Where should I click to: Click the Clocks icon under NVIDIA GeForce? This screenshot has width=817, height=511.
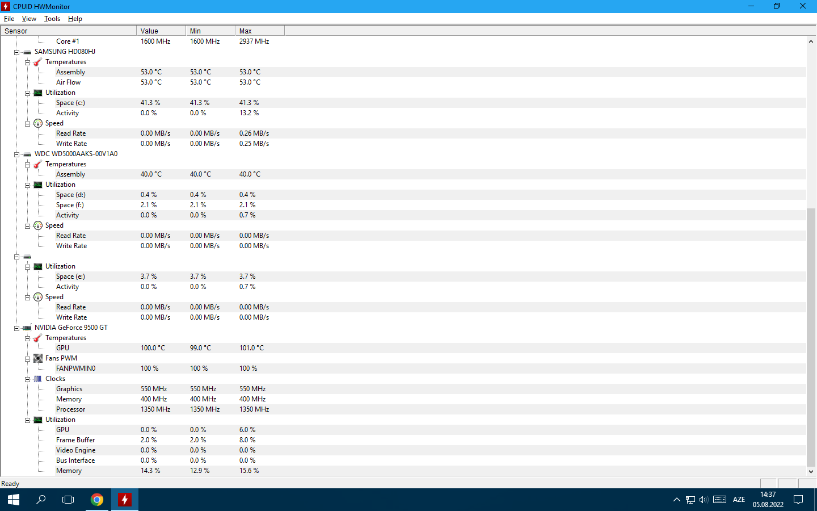point(38,379)
